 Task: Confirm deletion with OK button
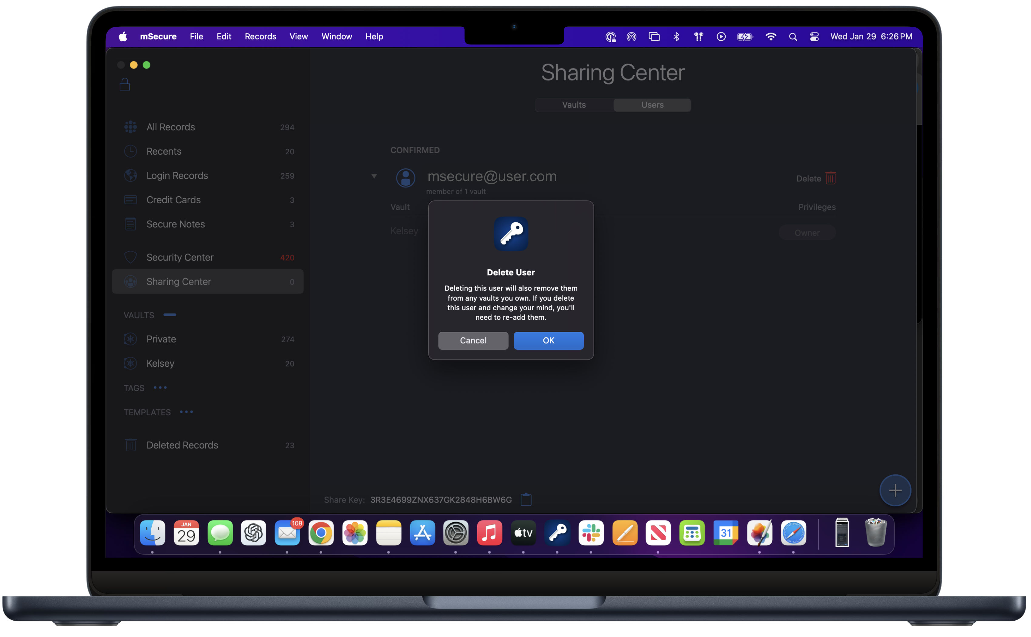[548, 340]
